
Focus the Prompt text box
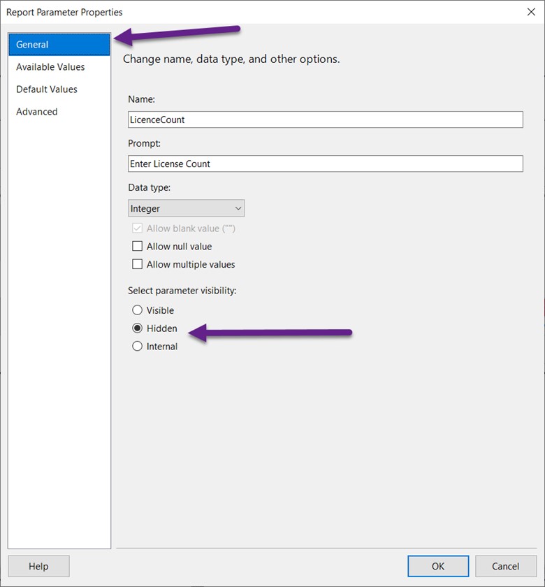click(325, 164)
